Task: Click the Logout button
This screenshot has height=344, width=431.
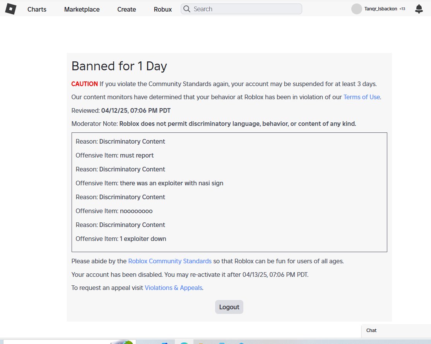Action: point(229,307)
